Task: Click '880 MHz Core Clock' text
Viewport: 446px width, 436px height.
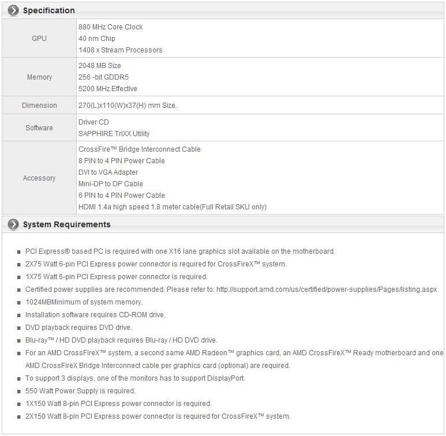Action: click(111, 27)
